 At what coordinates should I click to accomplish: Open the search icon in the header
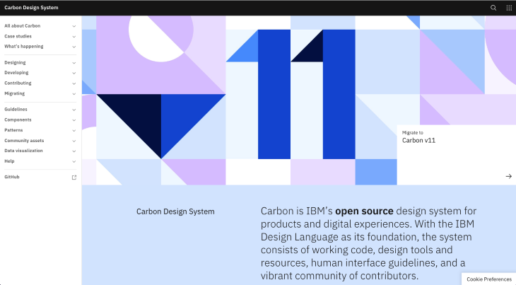pos(493,8)
